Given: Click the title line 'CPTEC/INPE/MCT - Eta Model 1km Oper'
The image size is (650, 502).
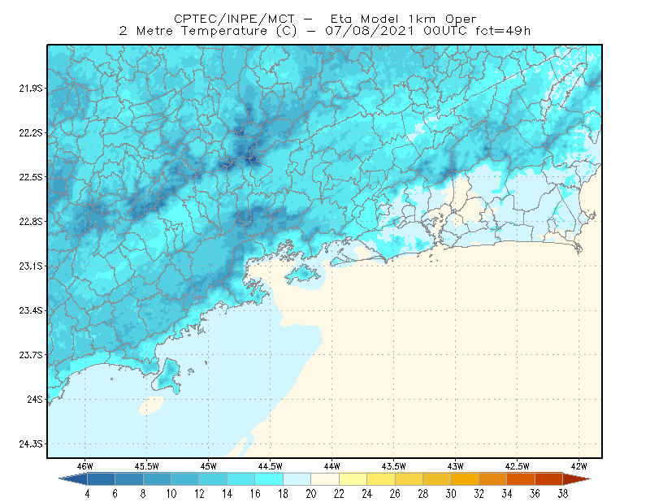Looking at the screenshot, I should pos(325,19).
